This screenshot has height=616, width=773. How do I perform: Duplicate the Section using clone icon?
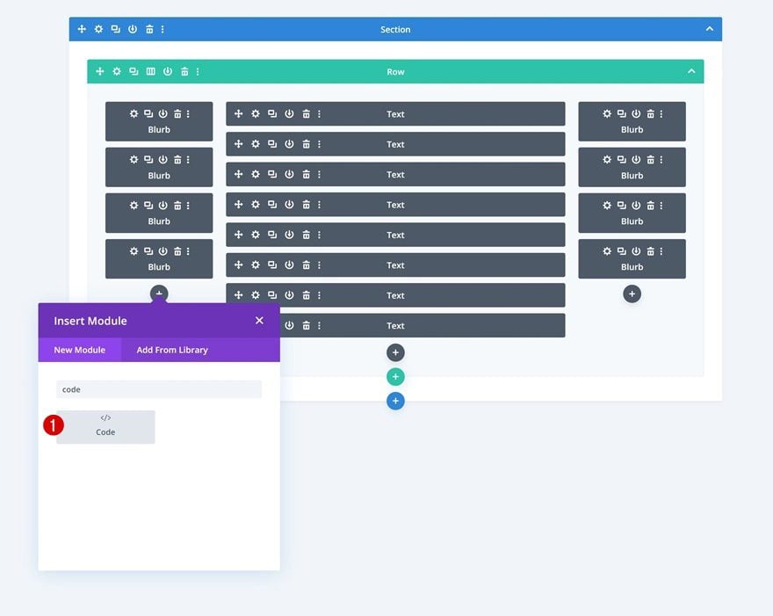tap(115, 29)
